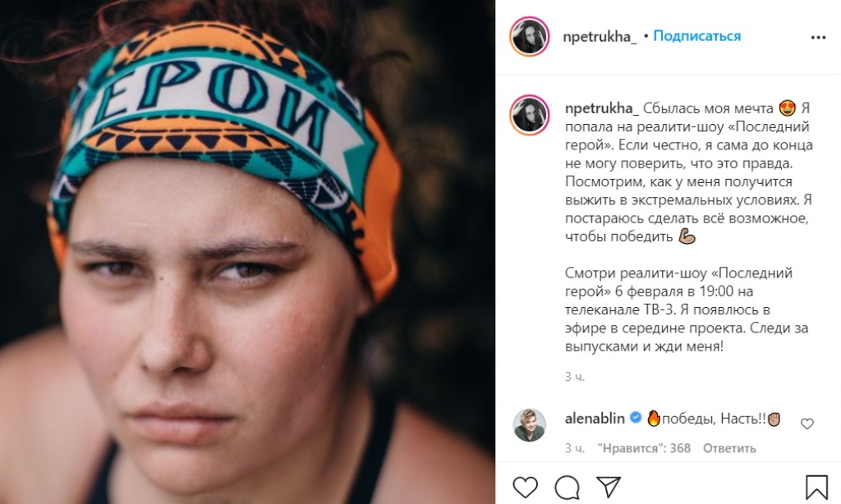Open the npetrukha_ profile picture in the header
Screen dimensions: 841x504
tap(530, 36)
